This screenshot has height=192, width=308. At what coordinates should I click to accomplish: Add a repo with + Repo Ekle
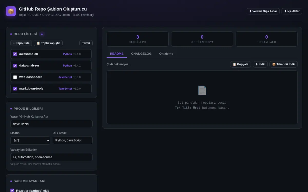click(x=21, y=43)
